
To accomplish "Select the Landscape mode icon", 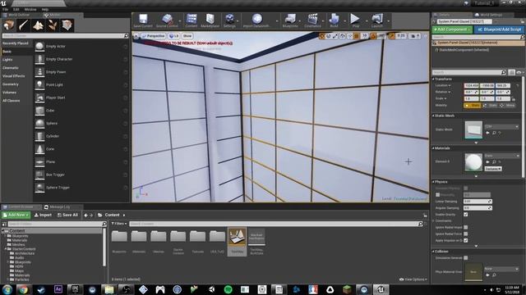I will [38, 25].
